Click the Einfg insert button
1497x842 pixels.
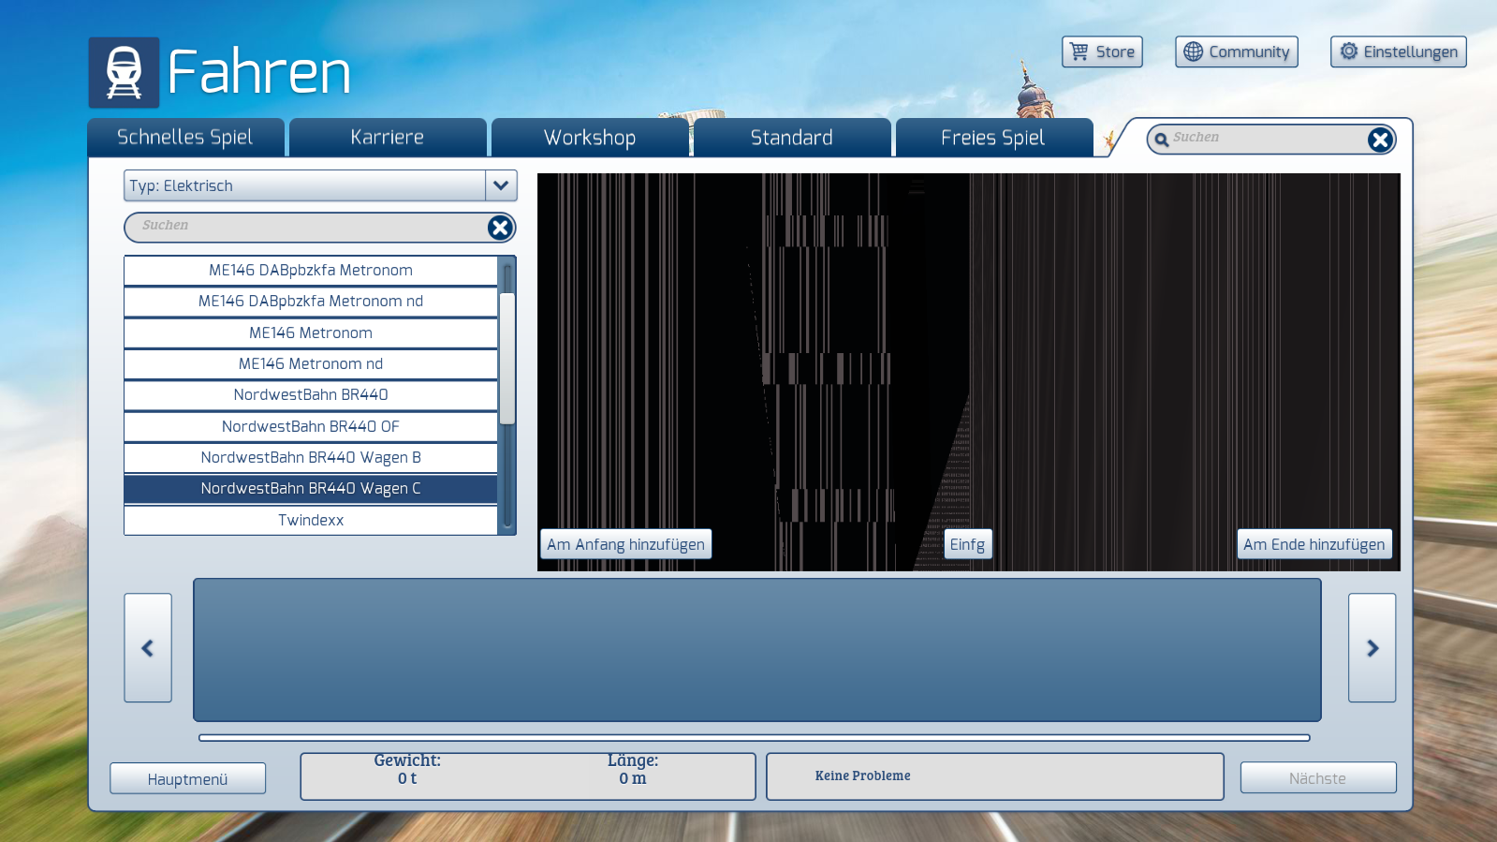967,544
